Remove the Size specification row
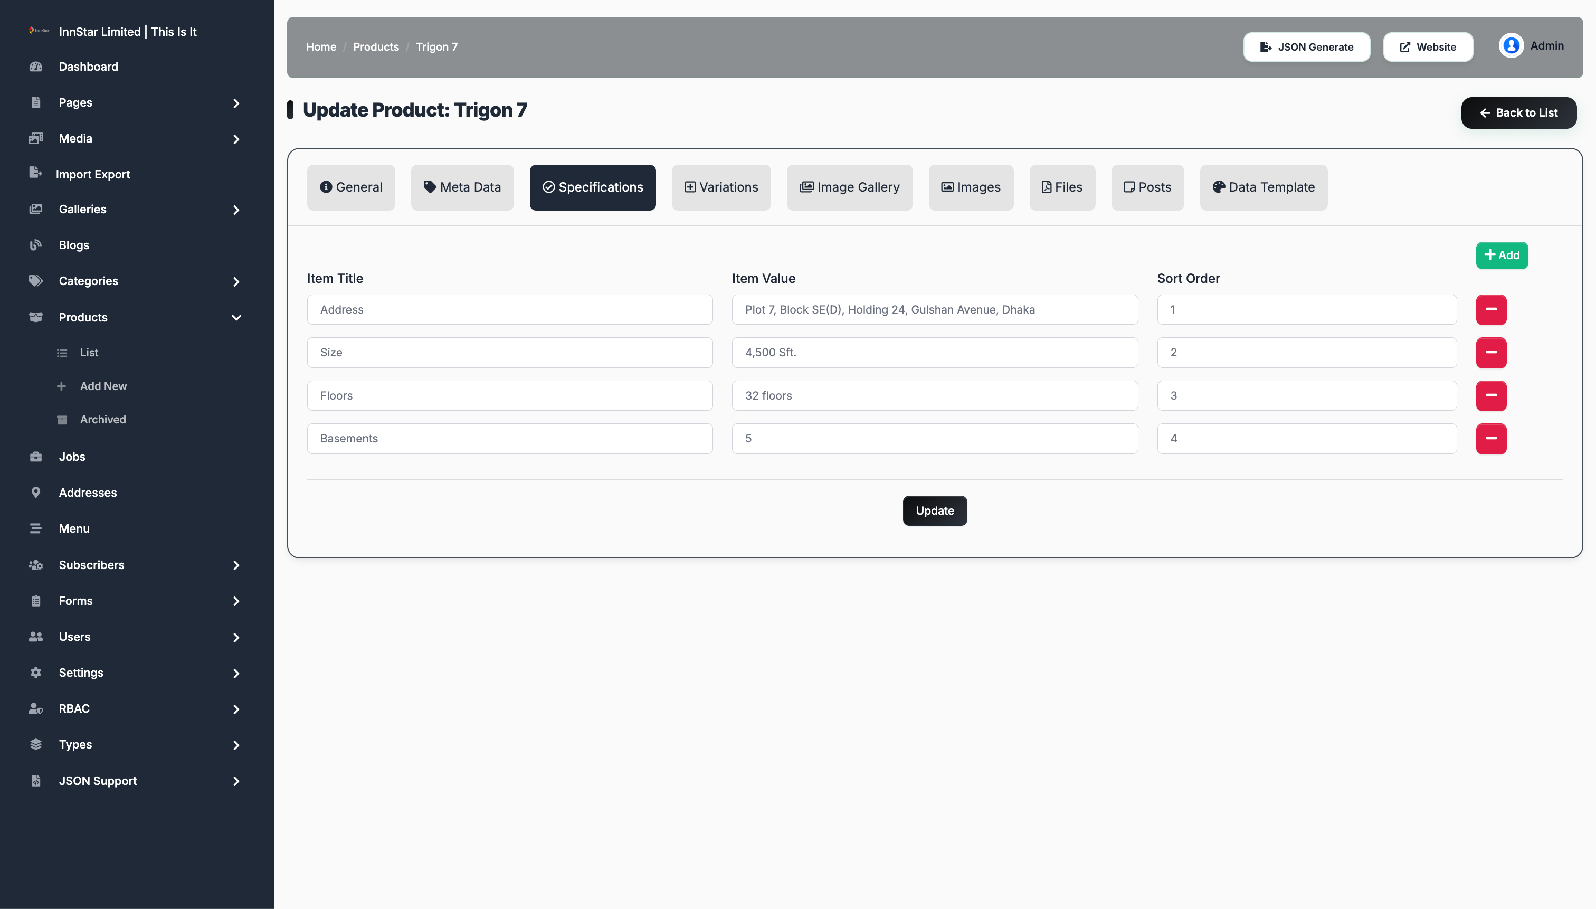 click(x=1491, y=353)
